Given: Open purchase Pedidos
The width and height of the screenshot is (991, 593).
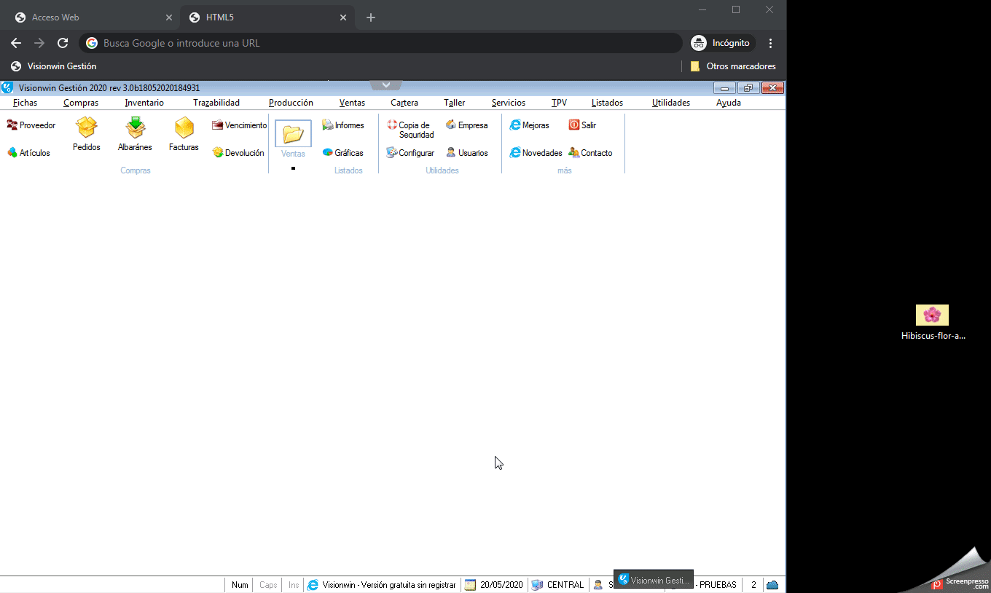Looking at the screenshot, I should point(87,135).
